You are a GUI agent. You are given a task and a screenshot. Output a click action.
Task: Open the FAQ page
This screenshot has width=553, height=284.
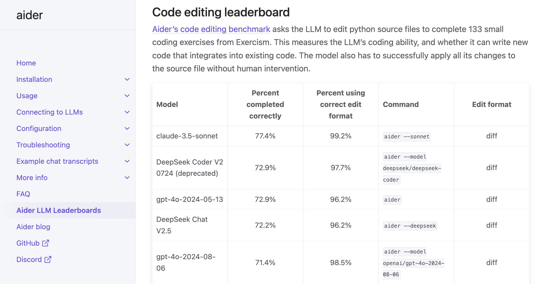23,194
